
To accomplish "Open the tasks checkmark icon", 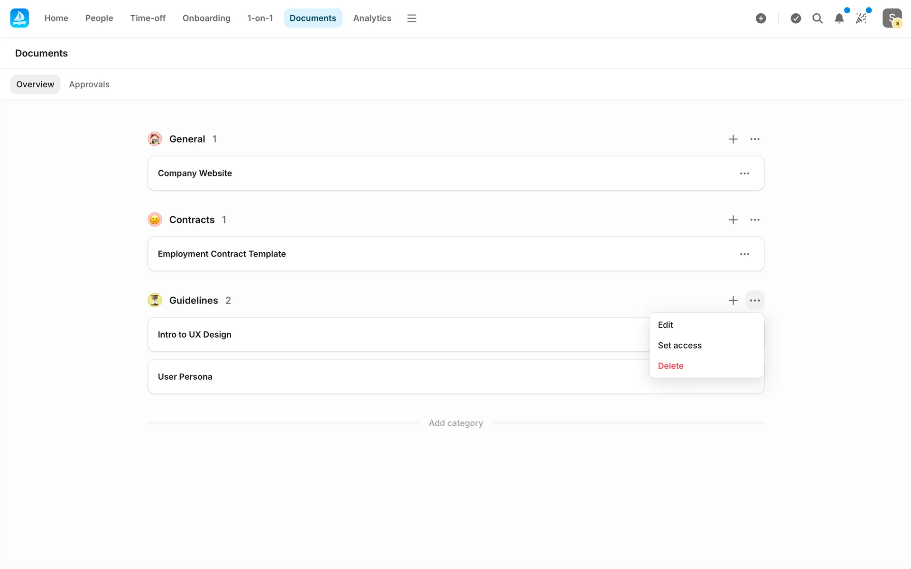I will (796, 18).
